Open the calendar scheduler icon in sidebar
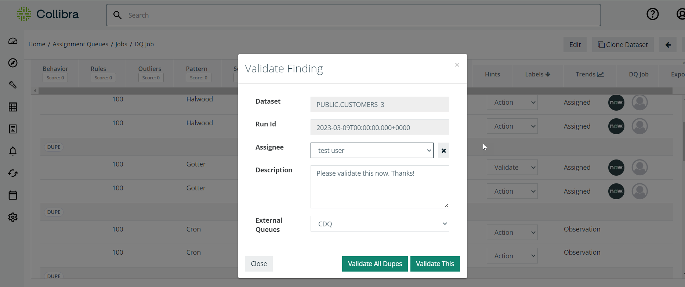The image size is (685, 287). (13, 195)
